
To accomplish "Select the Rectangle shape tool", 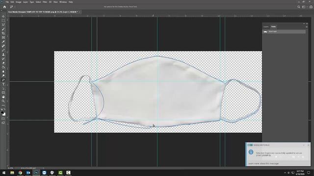I will point(3,92).
